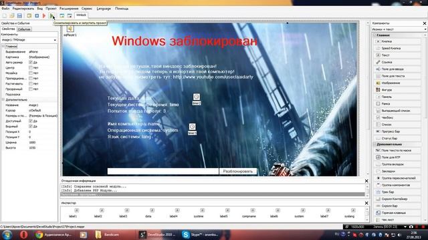
Task: Click the Ширина property value field
Action: [43, 142]
